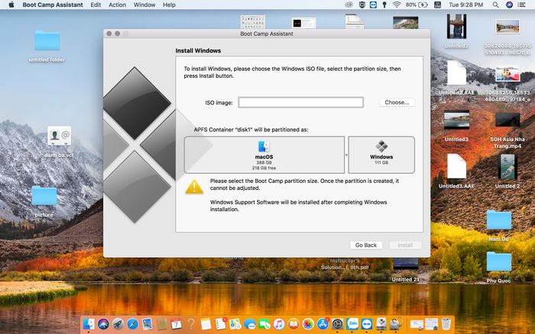The height and width of the screenshot is (334, 535).
Task: Click inside the ISO image path field
Action: click(300, 102)
